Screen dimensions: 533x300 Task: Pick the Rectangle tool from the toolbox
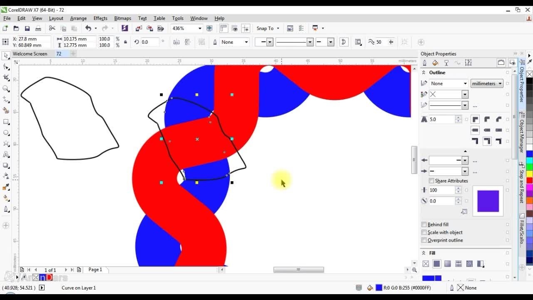tap(6, 122)
